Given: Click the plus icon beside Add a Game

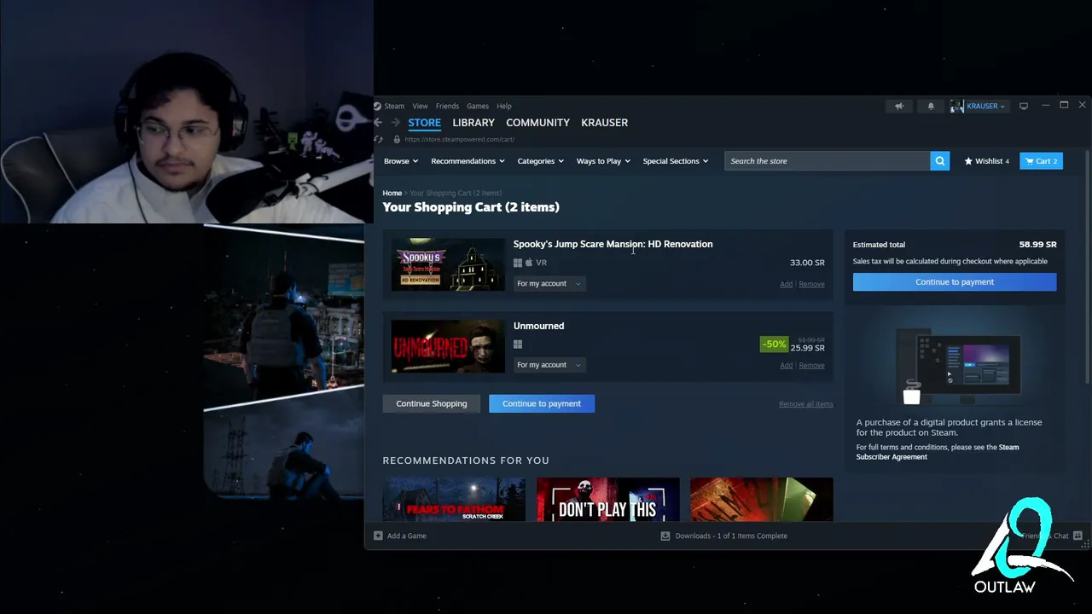Looking at the screenshot, I should pos(378,536).
